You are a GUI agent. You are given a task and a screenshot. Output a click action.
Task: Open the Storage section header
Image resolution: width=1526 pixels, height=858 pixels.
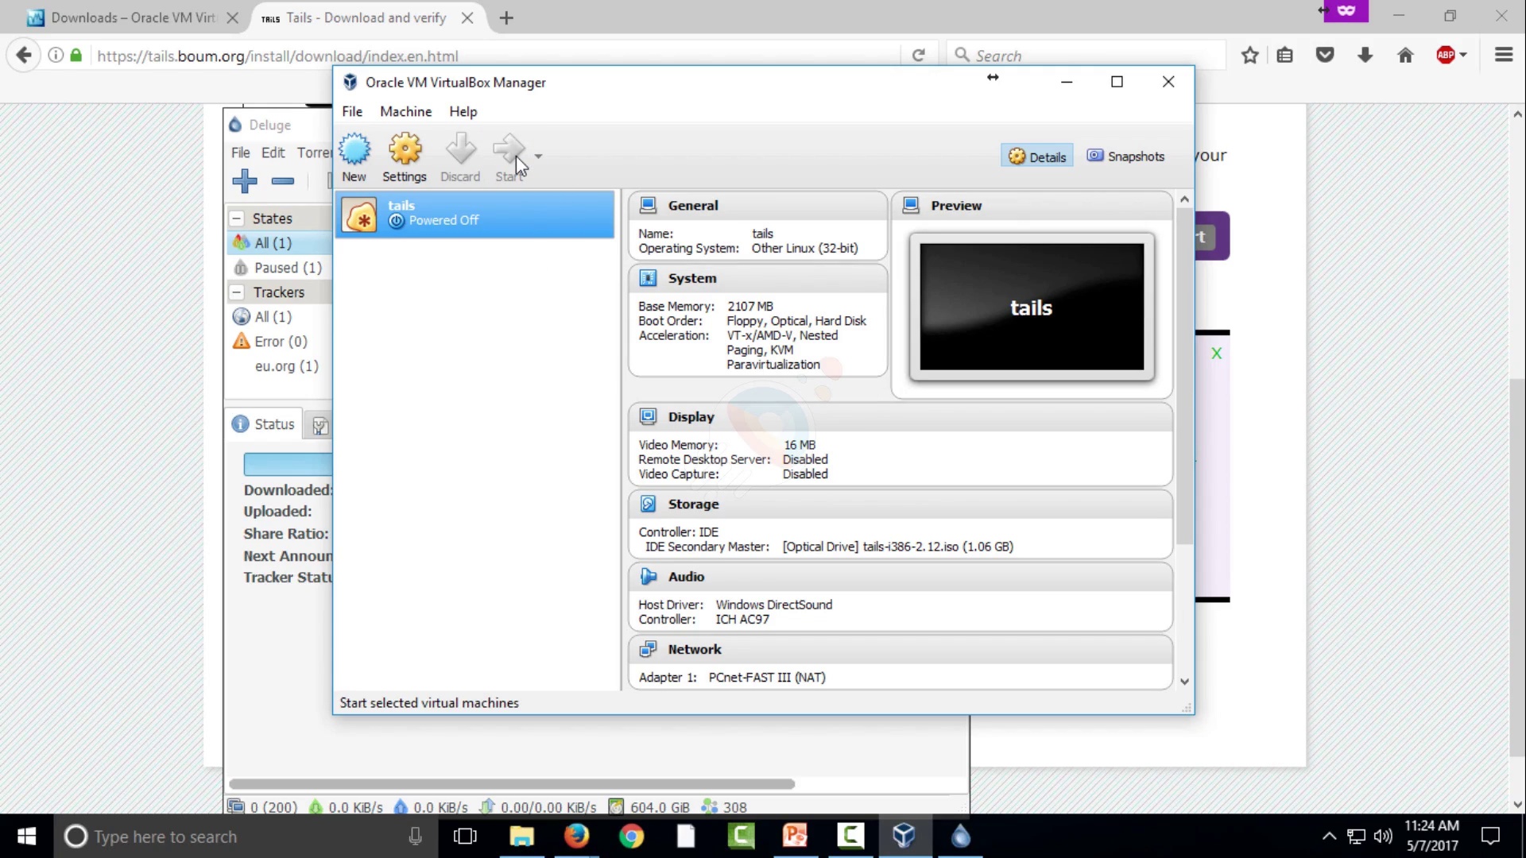[x=900, y=504]
